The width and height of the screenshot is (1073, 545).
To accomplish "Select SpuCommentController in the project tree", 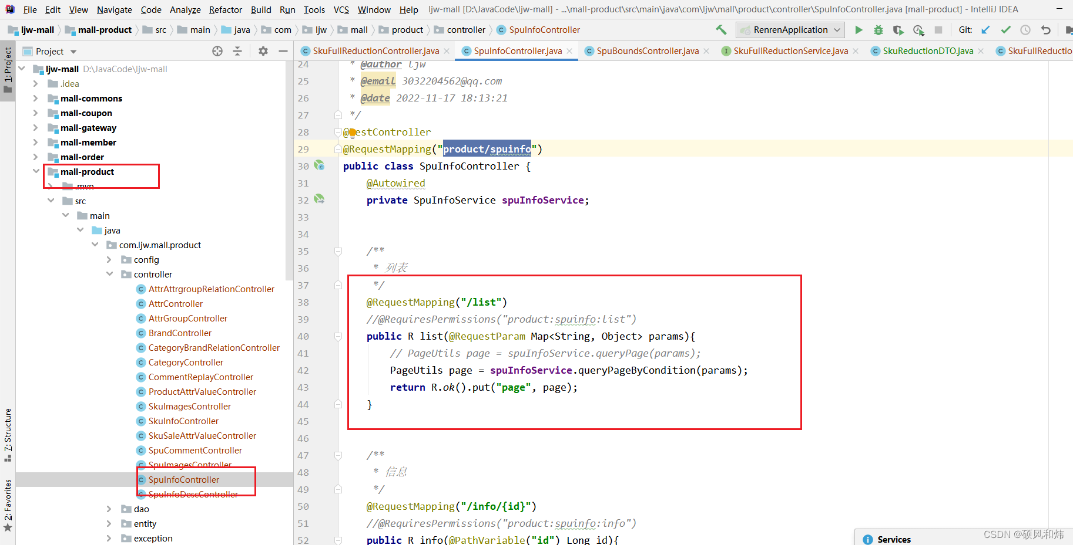I will click(x=195, y=450).
